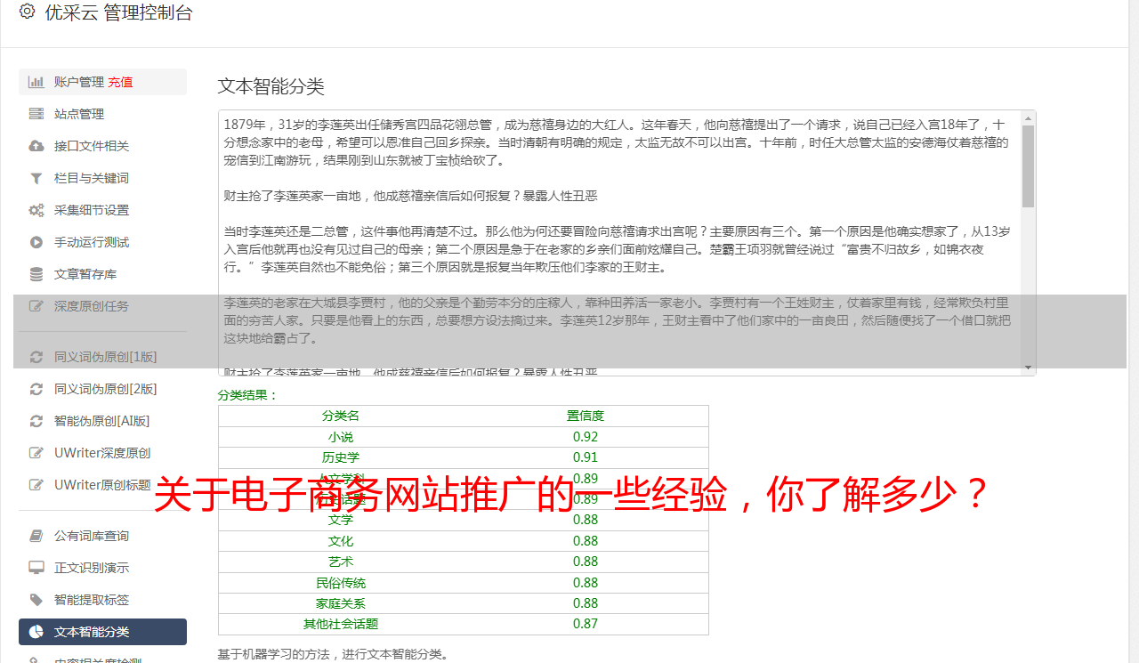The width and height of the screenshot is (1139, 663).
Task: Click the 家庭关系 category cell
Action: [341, 603]
